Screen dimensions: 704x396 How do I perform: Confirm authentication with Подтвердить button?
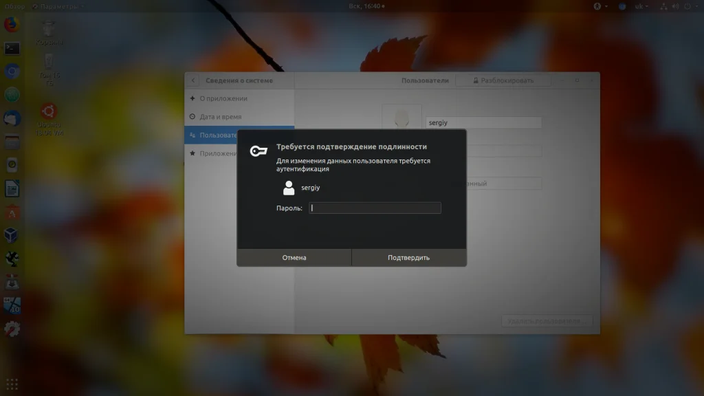coord(408,258)
